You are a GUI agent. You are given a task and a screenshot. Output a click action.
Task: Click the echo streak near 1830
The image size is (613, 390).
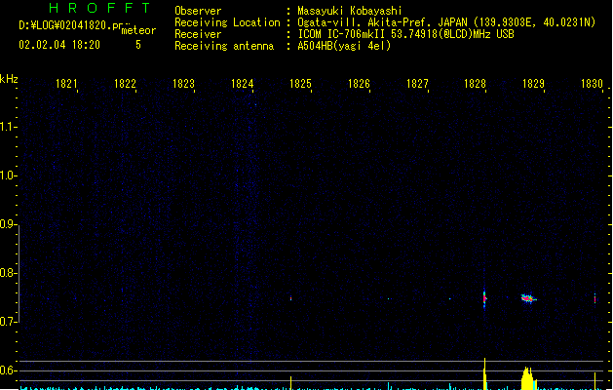[595, 299]
